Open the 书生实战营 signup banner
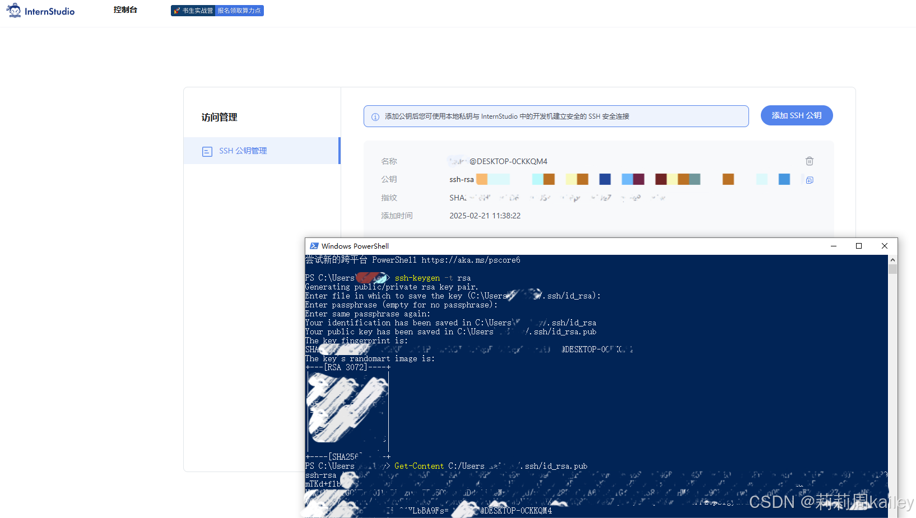This screenshot has width=916, height=518. [x=217, y=11]
